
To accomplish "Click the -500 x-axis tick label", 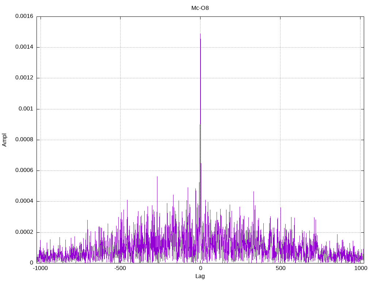I will pos(120,268).
